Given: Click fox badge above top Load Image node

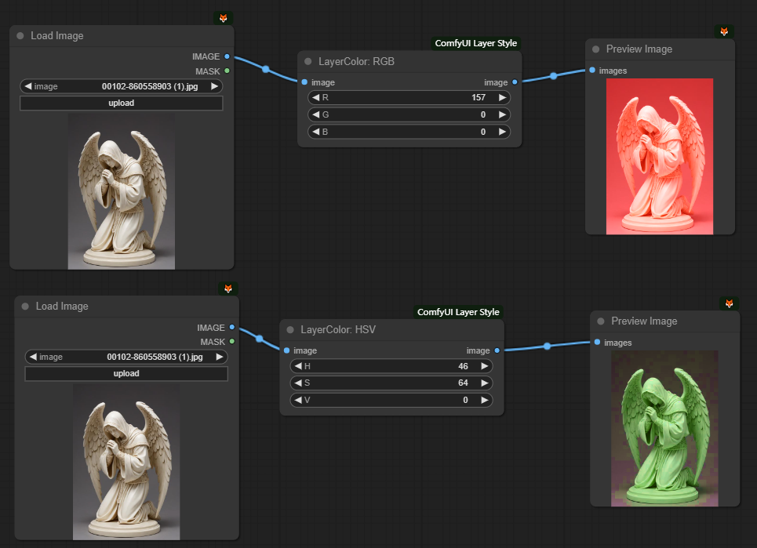Looking at the screenshot, I should (x=224, y=18).
